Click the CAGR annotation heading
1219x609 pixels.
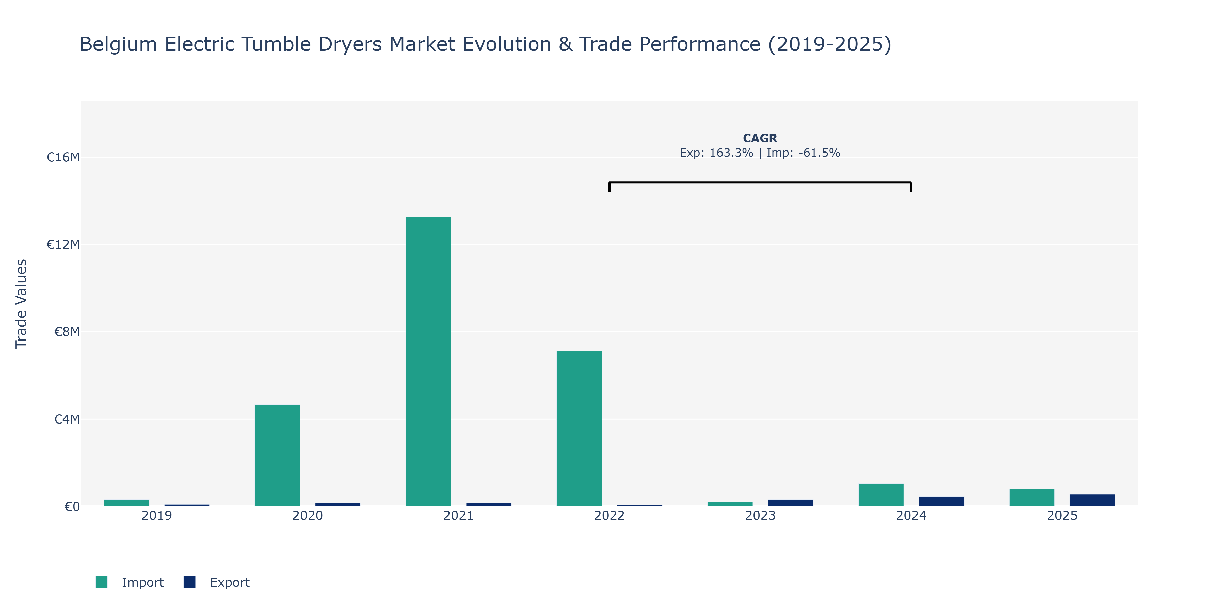tap(760, 138)
